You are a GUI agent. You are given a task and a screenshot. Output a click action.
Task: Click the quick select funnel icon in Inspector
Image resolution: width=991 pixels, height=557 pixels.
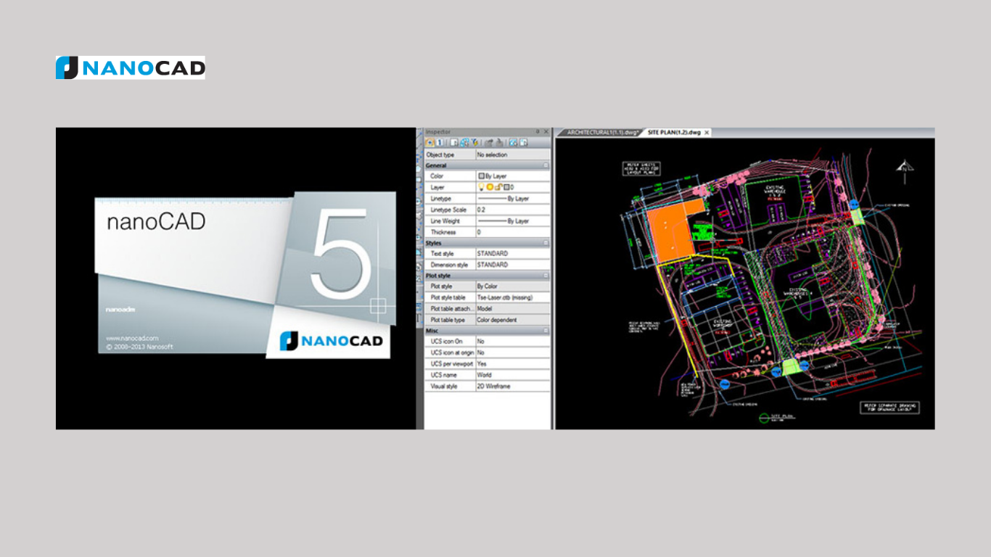(x=474, y=143)
